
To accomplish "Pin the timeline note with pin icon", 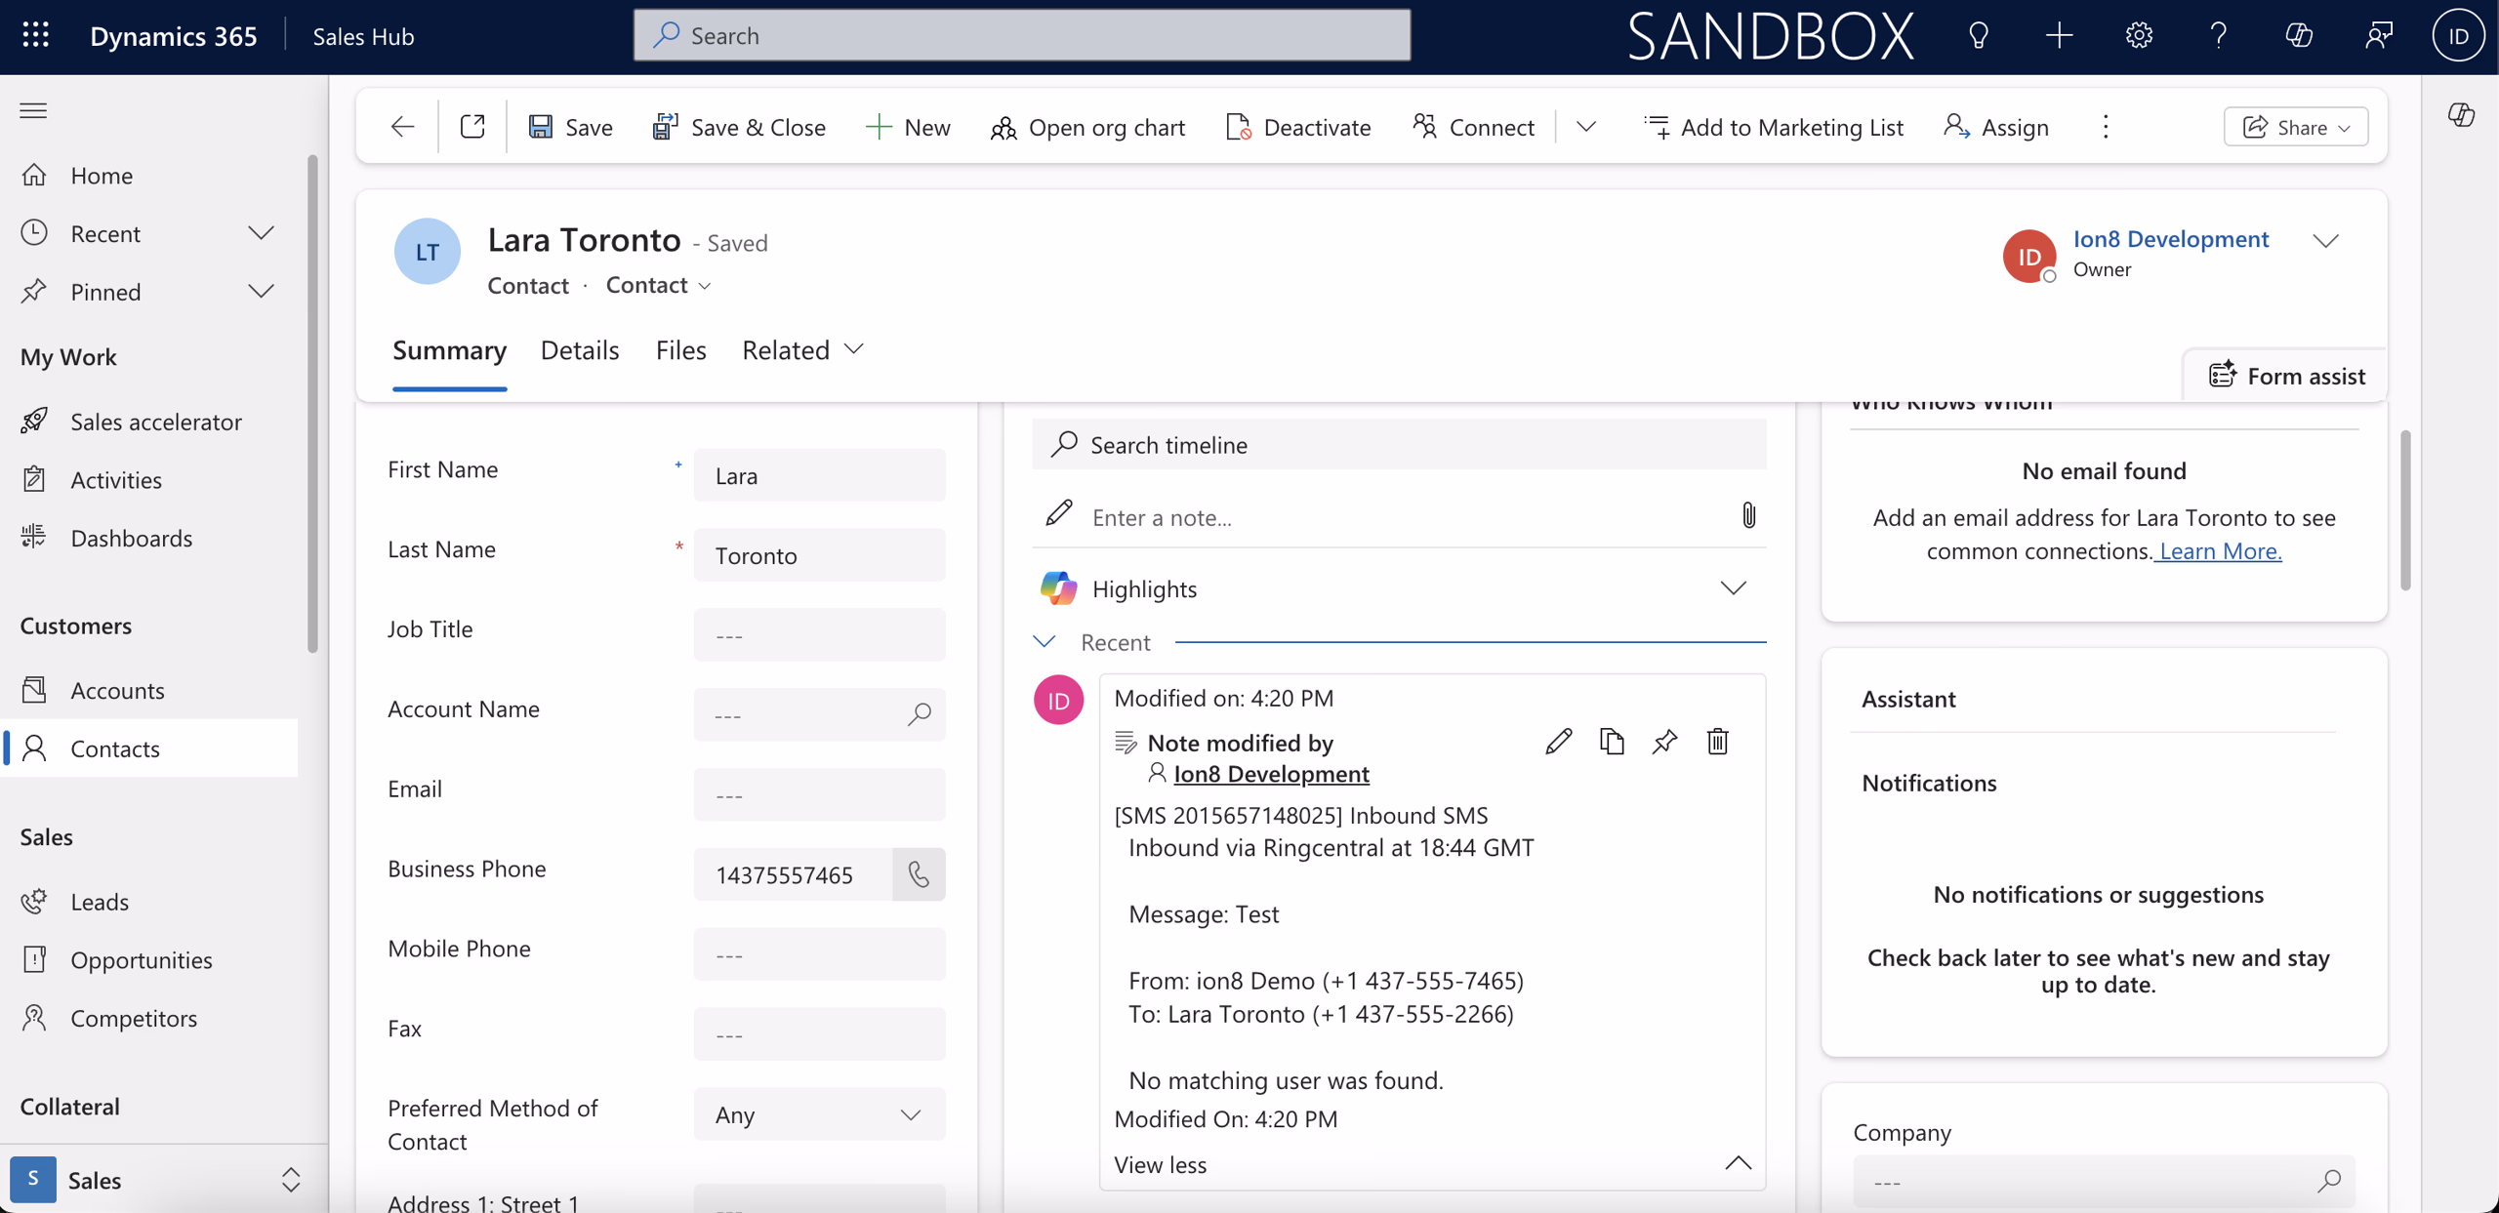I will (x=1663, y=741).
